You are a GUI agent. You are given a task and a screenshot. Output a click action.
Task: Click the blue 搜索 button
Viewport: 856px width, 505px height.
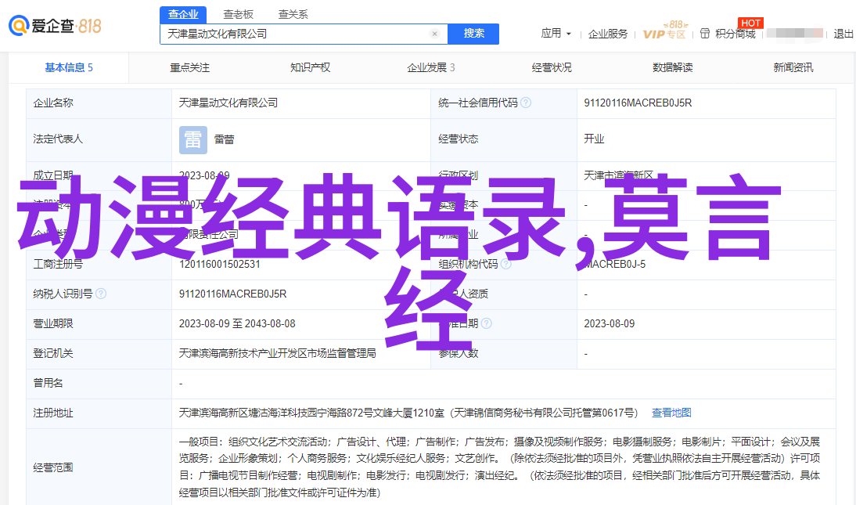[x=473, y=34]
